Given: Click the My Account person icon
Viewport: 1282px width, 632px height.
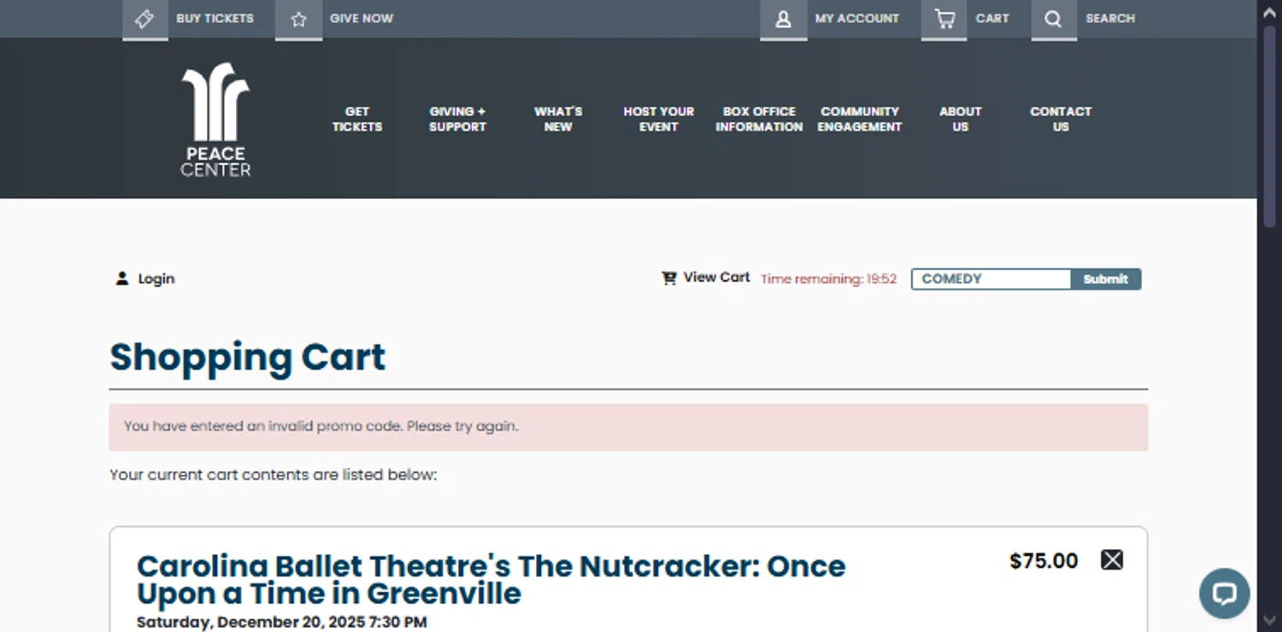Looking at the screenshot, I should [783, 19].
